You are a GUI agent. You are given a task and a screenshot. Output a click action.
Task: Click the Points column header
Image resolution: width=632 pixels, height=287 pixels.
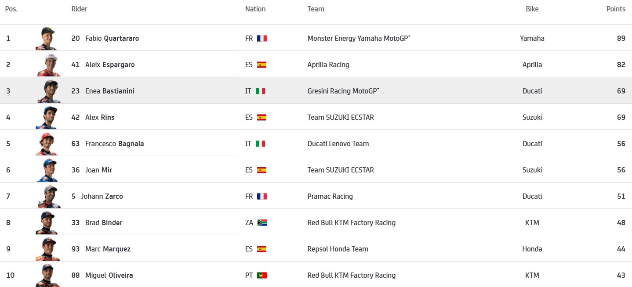coord(616,9)
